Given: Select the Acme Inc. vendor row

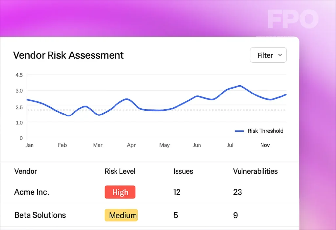Looking at the screenshot, I should tap(31, 192).
